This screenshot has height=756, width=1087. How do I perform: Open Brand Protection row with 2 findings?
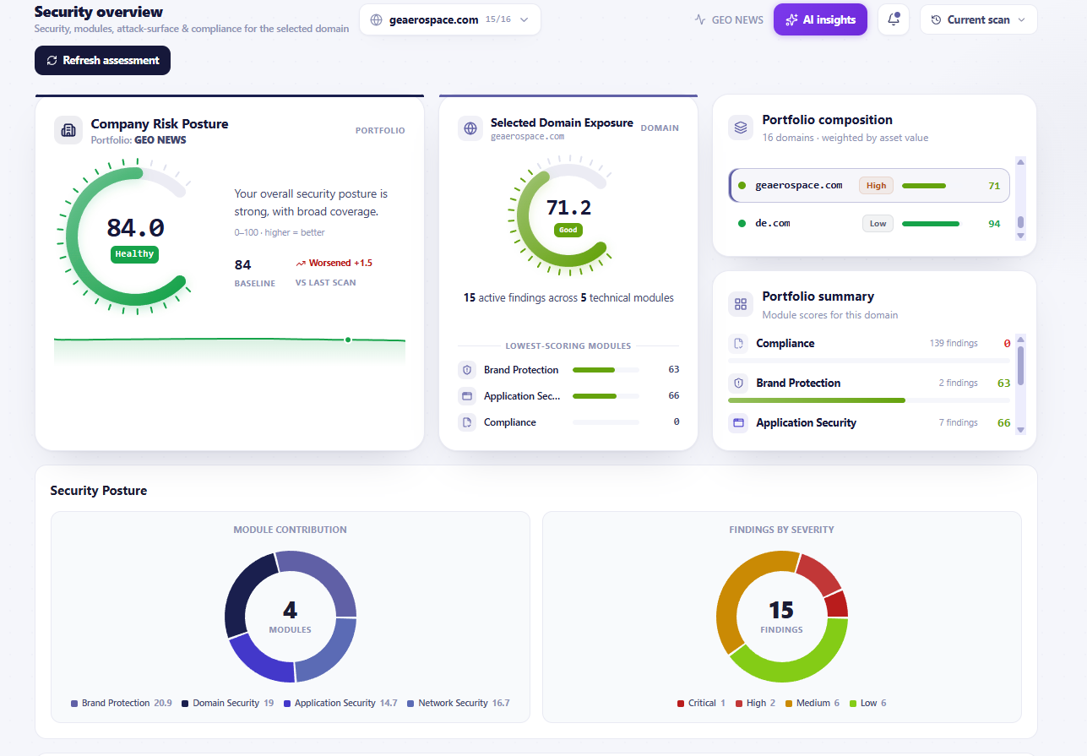tap(869, 388)
